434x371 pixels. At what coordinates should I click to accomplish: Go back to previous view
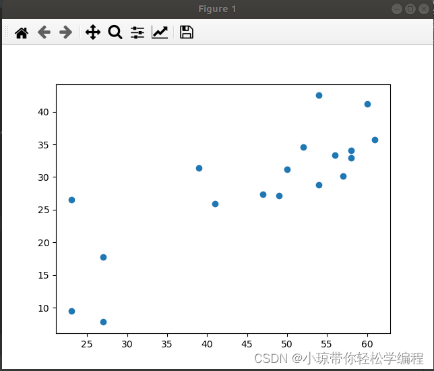[44, 32]
